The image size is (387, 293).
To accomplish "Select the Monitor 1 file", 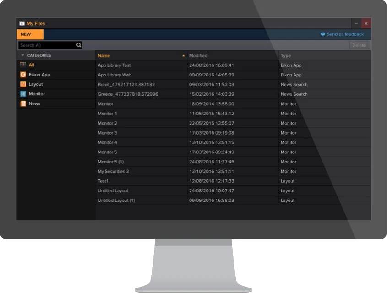I will pos(107,114).
